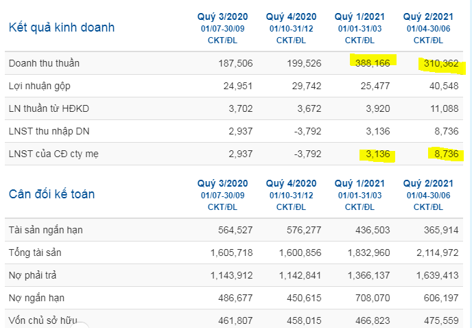Viewport: 472px width, 328px height.
Task: Click the Vốn chủ sở hữu row label
Action: pos(41,320)
